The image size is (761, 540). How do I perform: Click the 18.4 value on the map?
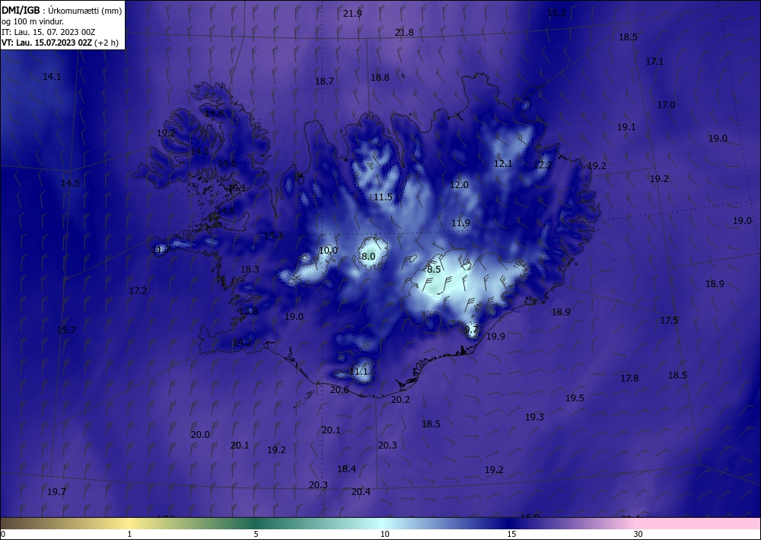(x=346, y=469)
